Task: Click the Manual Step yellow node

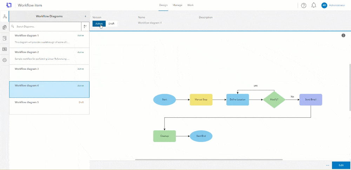Action: (201, 100)
